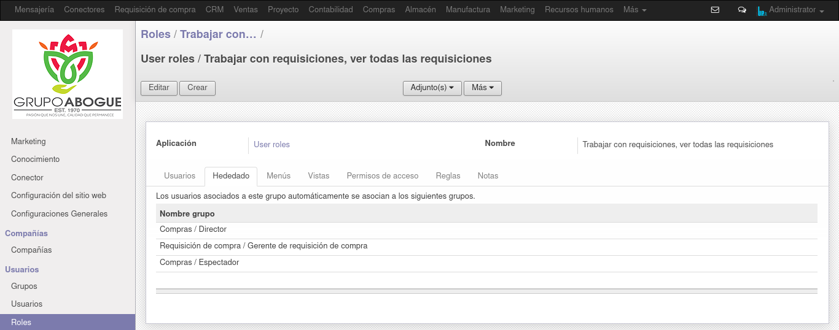Click the Trabajar con… breadcrumb link
839x330 pixels.
pyautogui.click(x=218, y=34)
